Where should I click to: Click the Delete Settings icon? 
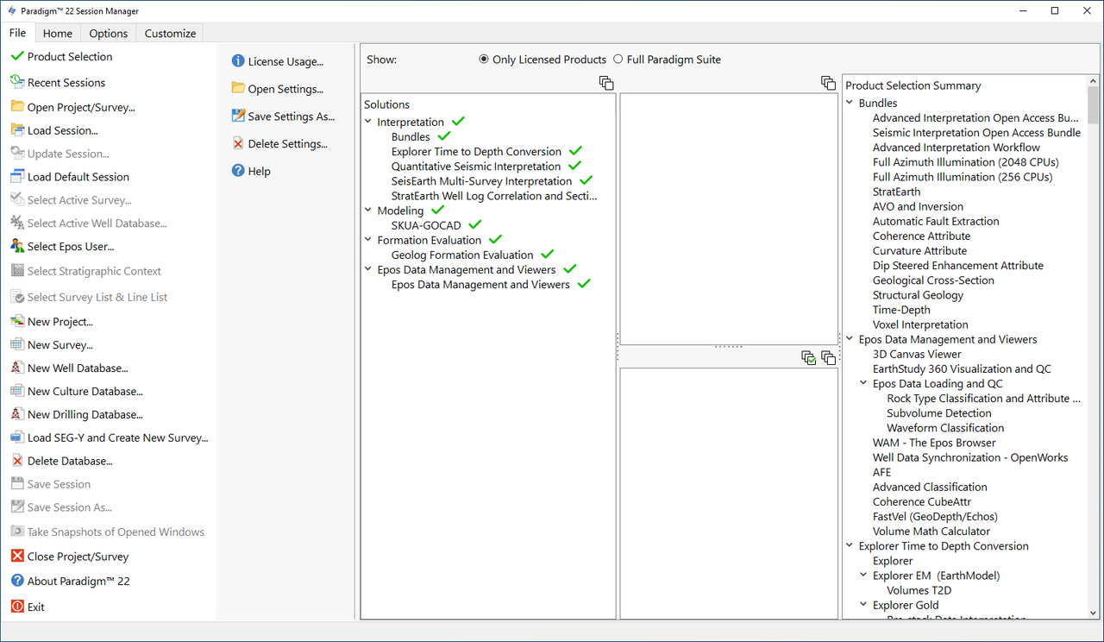(x=238, y=143)
